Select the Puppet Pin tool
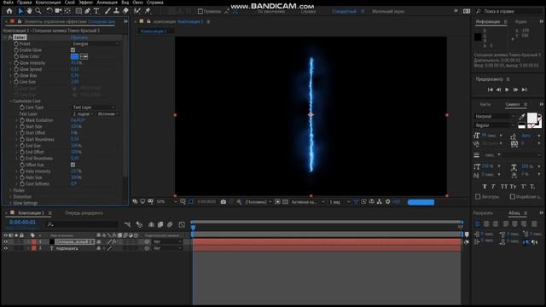Screen dimensions: 546x307 coord(148,11)
